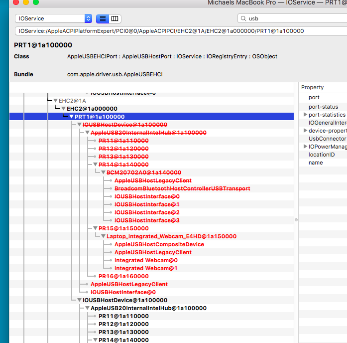
Task: Click the green zoom window button
Action: click(36, 2)
